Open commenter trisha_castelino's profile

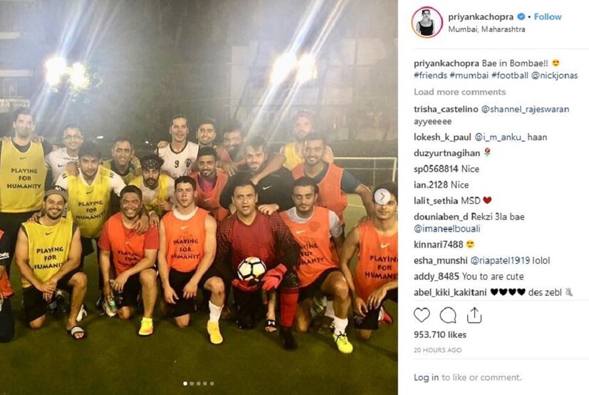(446, 109)
